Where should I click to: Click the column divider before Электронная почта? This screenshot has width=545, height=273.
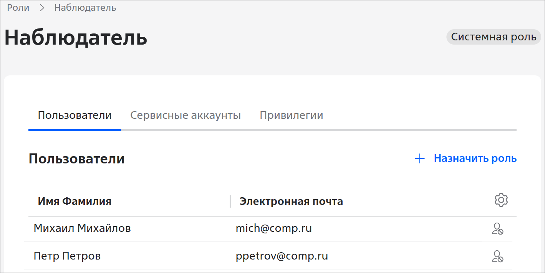[230, 201]
